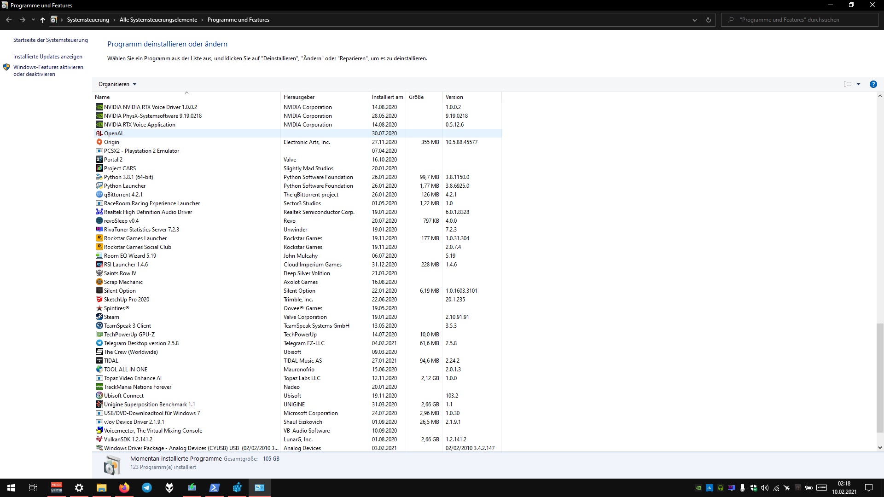This screenshot has width=884, height=497.
Task: Open Windows-Features aktivieren oder deaktivieren
Action: point(48,70)
